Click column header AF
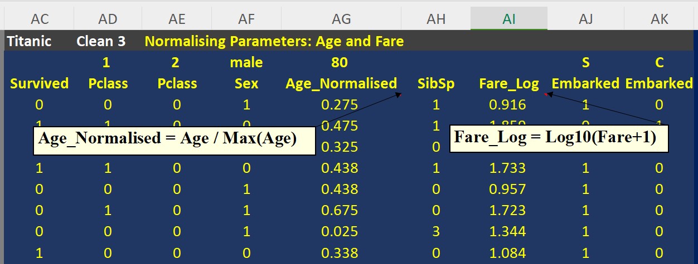The width and height of the screenshot is (698, 264). pyautogui.click(x=246, y=19)
